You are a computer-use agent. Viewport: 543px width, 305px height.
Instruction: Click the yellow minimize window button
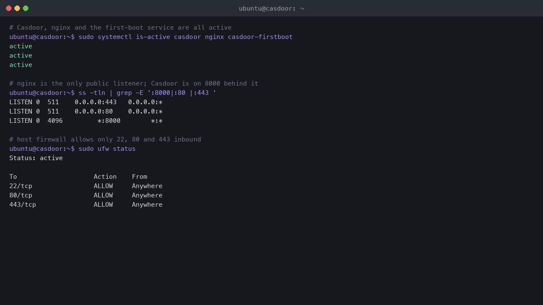point(17,8)
